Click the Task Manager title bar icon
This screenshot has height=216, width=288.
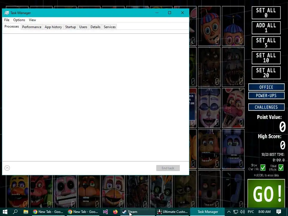tap(7, 13)
